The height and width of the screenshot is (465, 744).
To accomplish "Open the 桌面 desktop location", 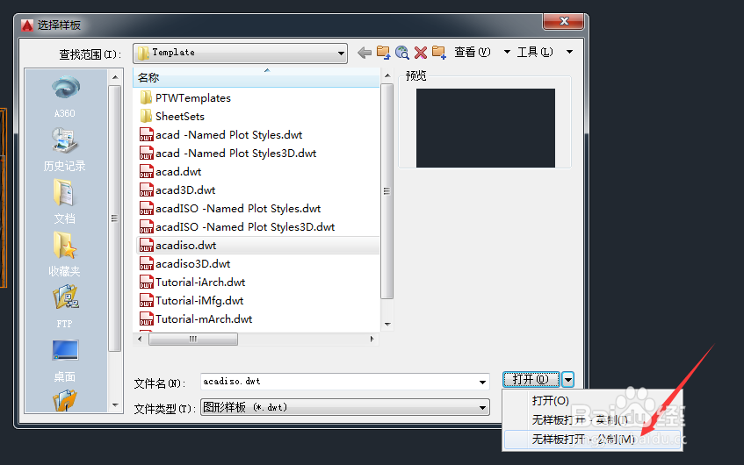I will (x=65, y=361).
